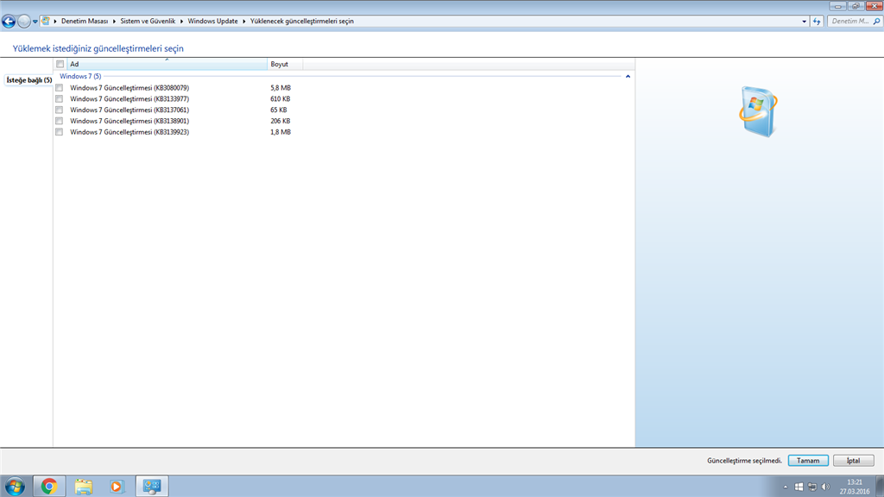This screenshot has height=497, width=884.
Task: Open Windows Media Player from the taskbar
Action: coord(117,486)
